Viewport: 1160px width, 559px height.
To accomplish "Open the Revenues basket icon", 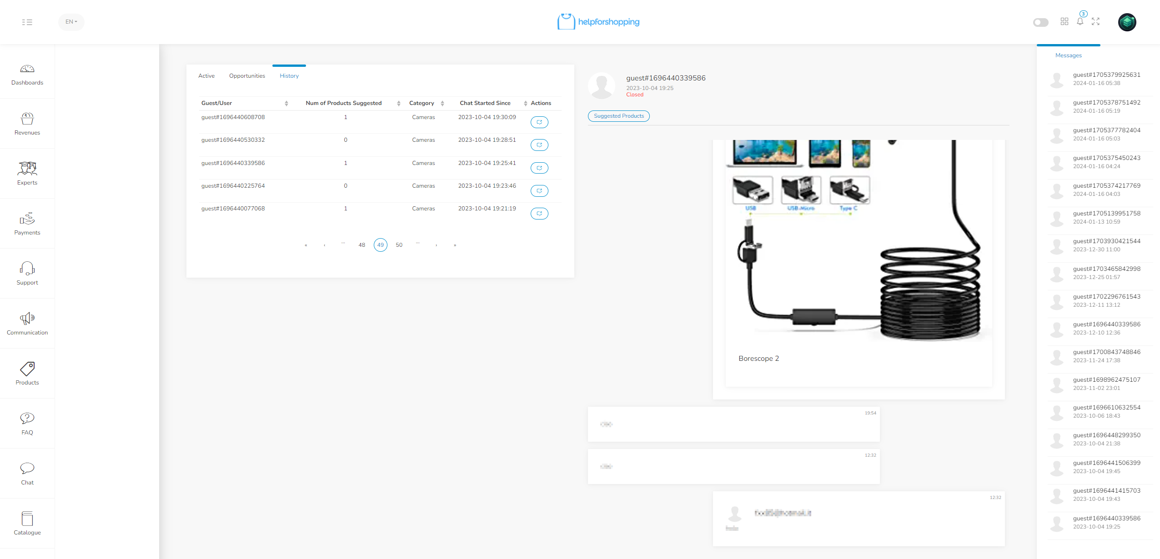I will [x=27, y=119].
